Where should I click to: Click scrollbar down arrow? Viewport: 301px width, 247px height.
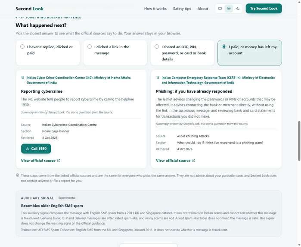point(299,245)
